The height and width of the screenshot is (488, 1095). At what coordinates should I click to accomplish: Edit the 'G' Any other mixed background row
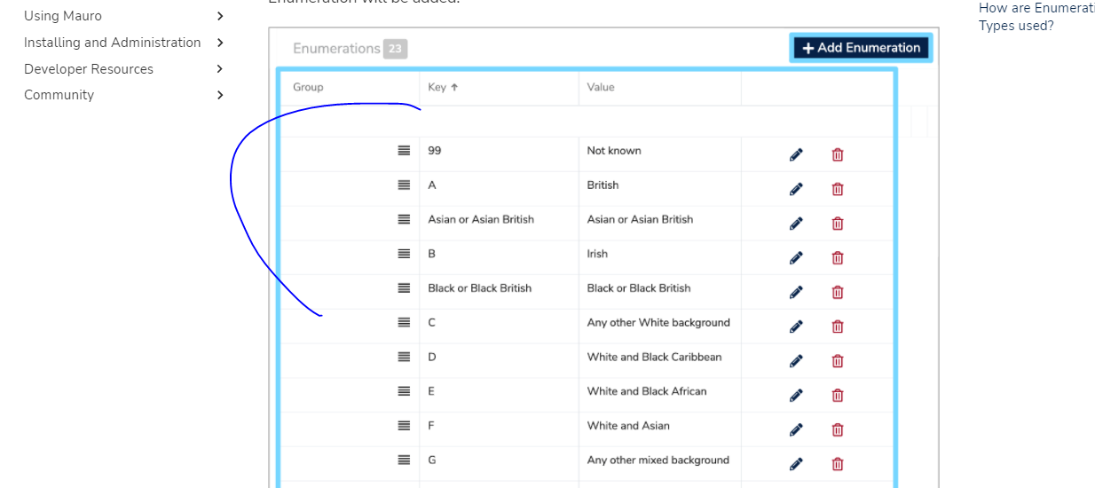tap(796, 464)
